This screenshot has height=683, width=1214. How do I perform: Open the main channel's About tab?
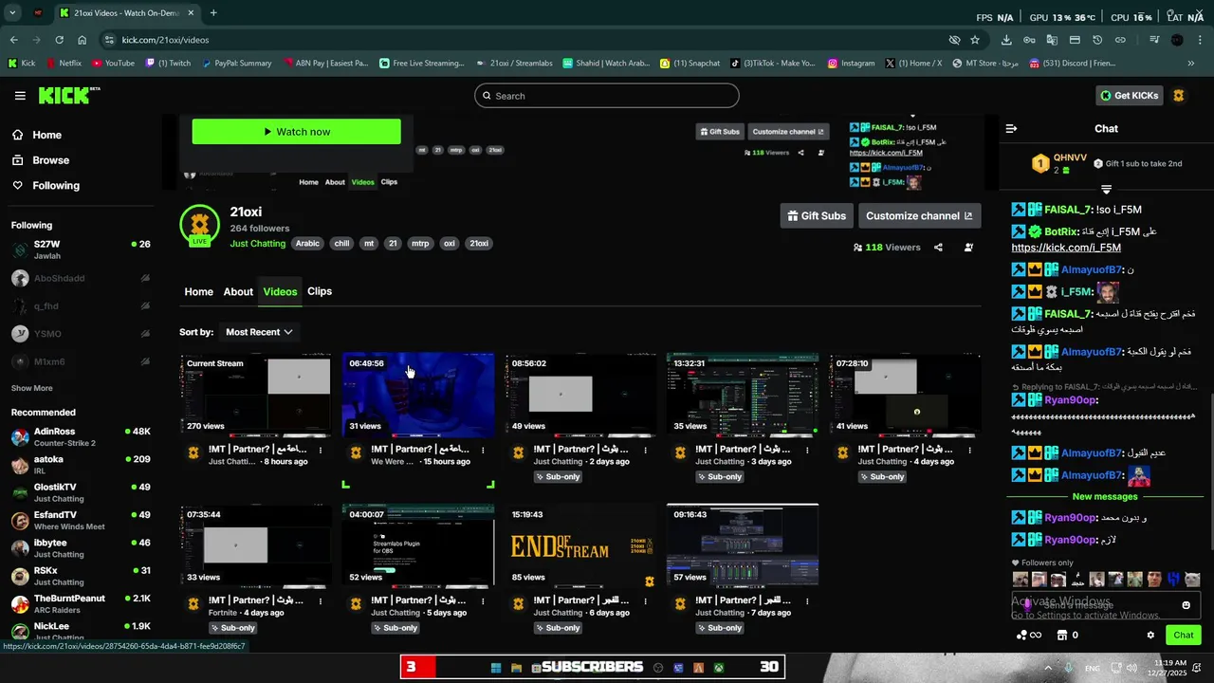[x=238, y=292]
